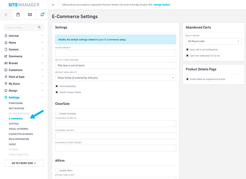Click the Go To Front-End button
The width and height of the screenshot is (246, 179).
click(24, 163)
